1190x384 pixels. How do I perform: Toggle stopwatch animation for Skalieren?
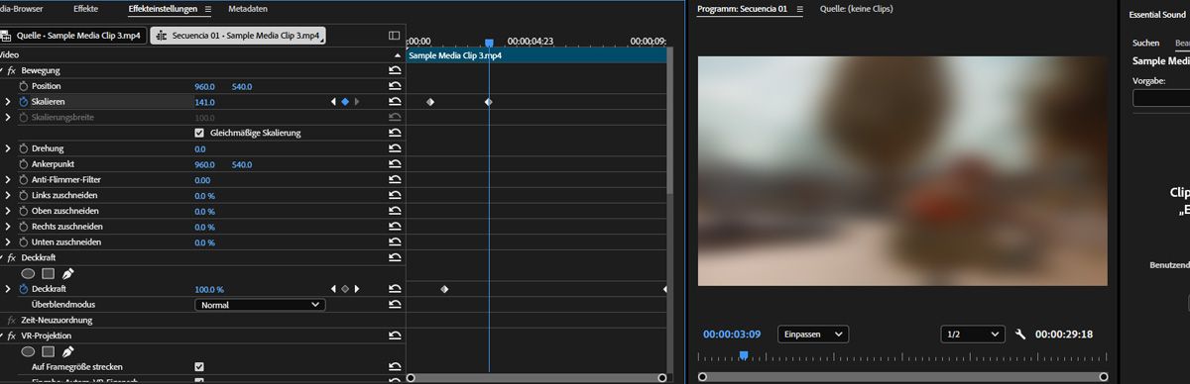pyautogui.click(x=25, y=102)
